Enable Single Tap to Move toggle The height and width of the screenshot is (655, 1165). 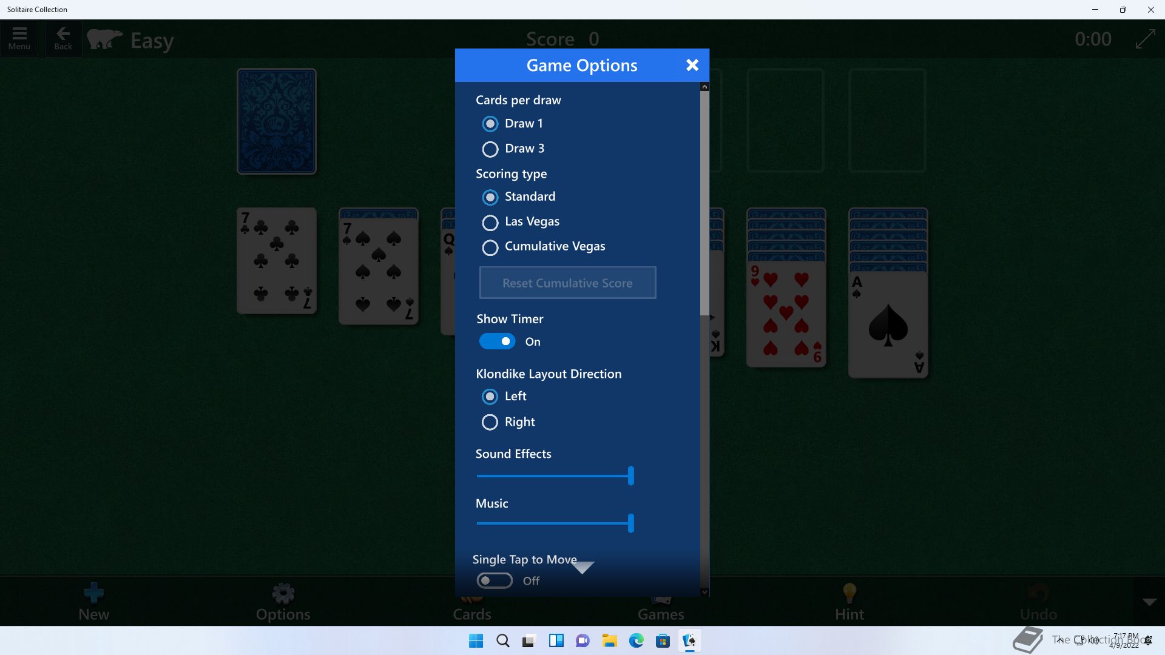pos(495,581)
